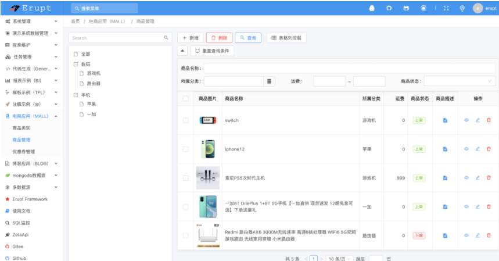This screenshot has height=261, width=499.
Task: Click the 查询 button
Action: click(248, 38)
